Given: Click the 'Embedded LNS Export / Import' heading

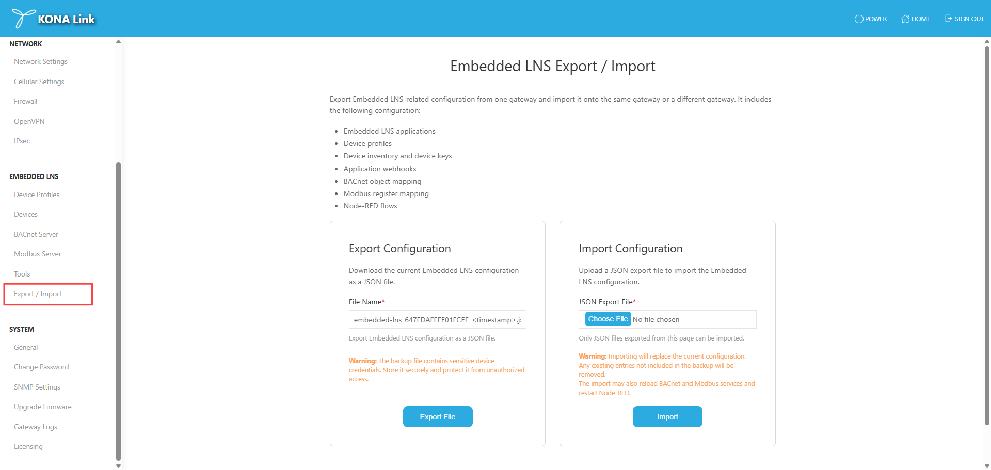Looking at the screenshot, I should click(x=552, y=66).
